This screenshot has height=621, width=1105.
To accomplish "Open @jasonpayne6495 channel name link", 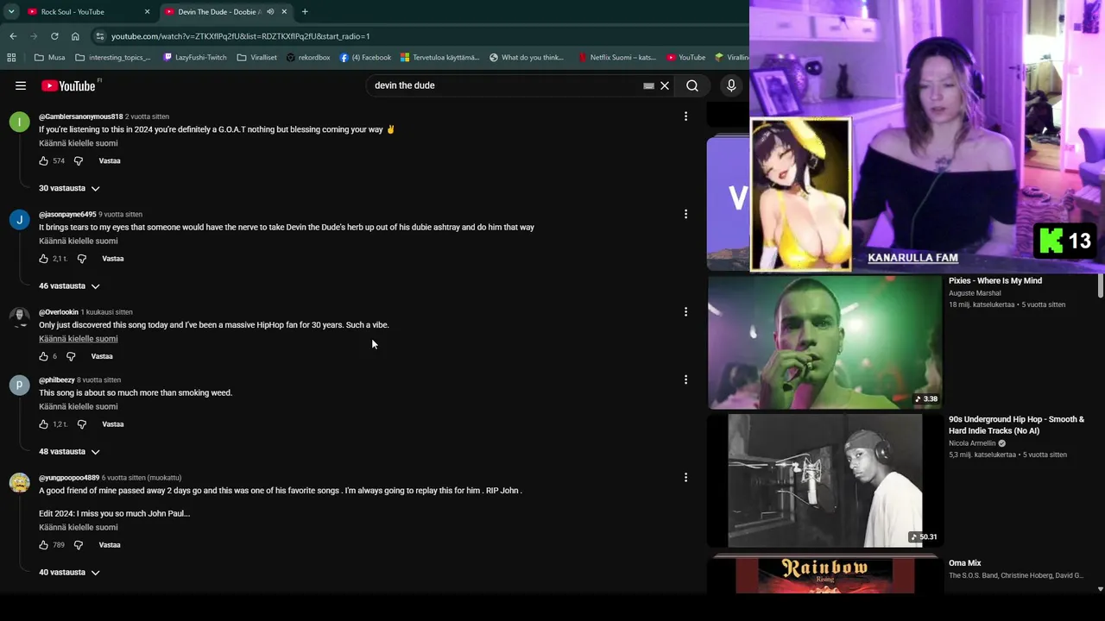I will coord(67,214).
